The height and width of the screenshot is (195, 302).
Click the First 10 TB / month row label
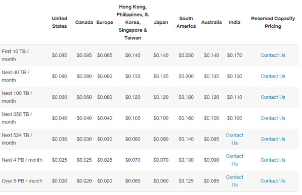tap(15, 55)
